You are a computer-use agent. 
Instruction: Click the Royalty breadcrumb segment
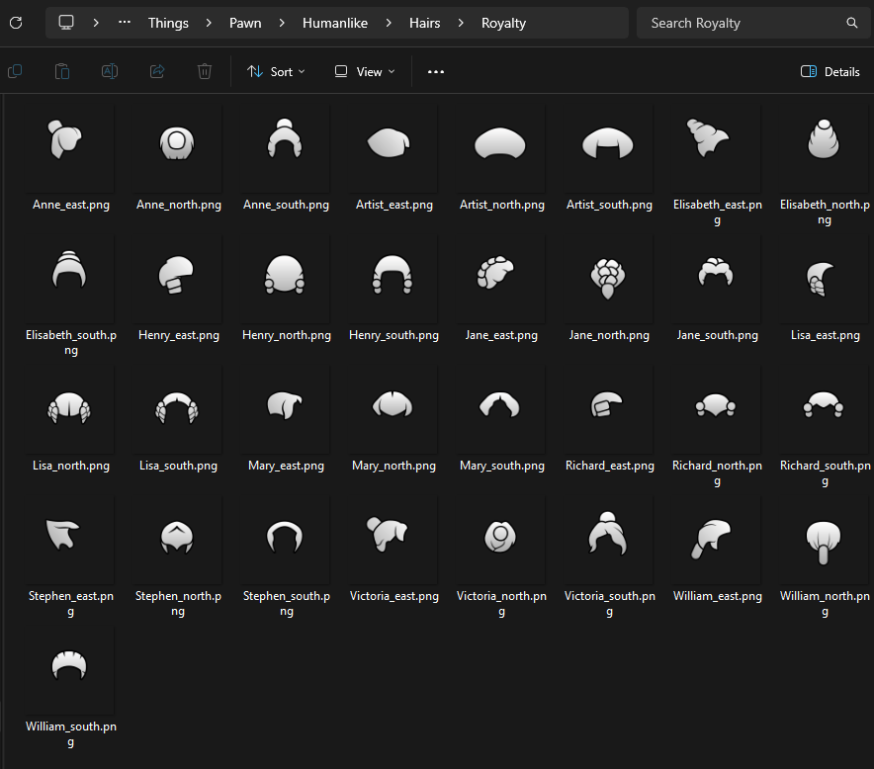tap(503, 23)
